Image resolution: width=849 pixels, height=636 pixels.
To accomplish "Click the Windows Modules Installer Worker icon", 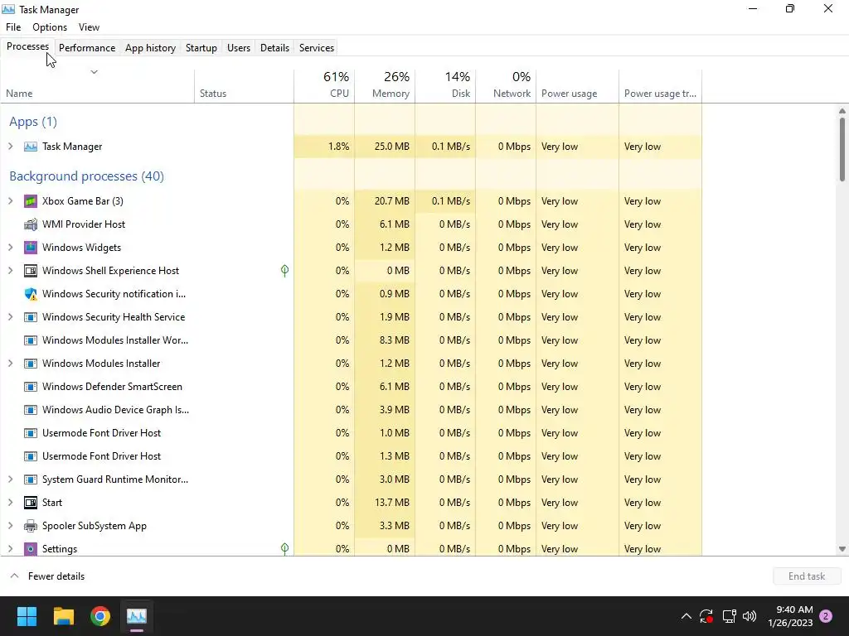I will 31,340.
